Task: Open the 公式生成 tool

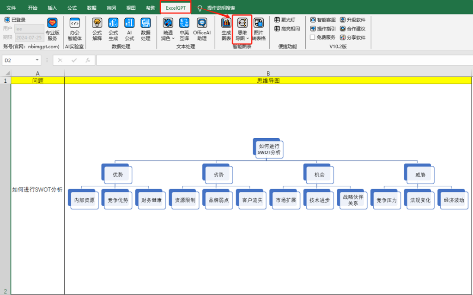Action: click(113, 29)
